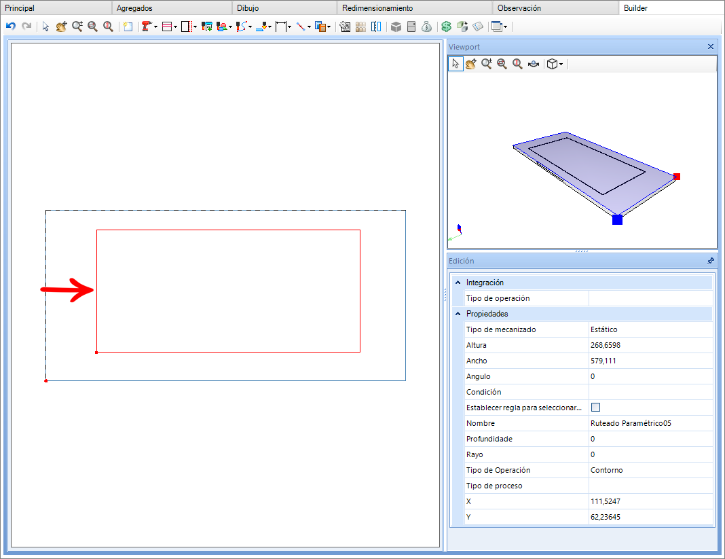The image size is (725, 559).
Task: Click the tan grid blocks icon
Action: tap(360, 26)
